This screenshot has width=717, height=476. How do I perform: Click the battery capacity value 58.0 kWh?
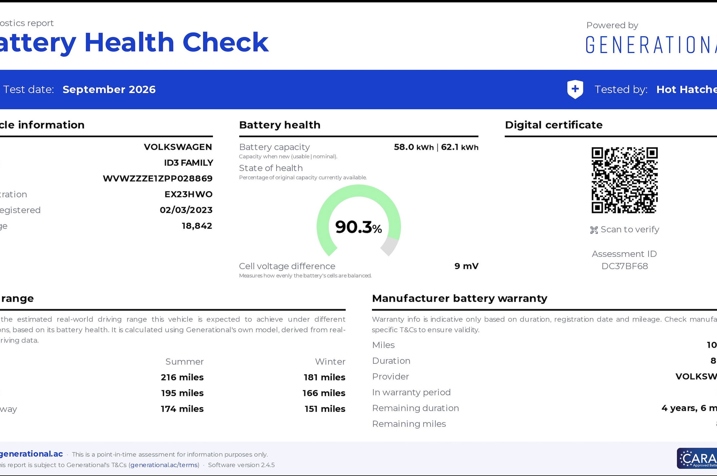click(414, 147)
